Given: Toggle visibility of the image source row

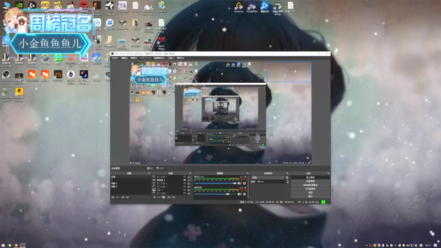Looking at the screenshot, I should coord(185,190).
